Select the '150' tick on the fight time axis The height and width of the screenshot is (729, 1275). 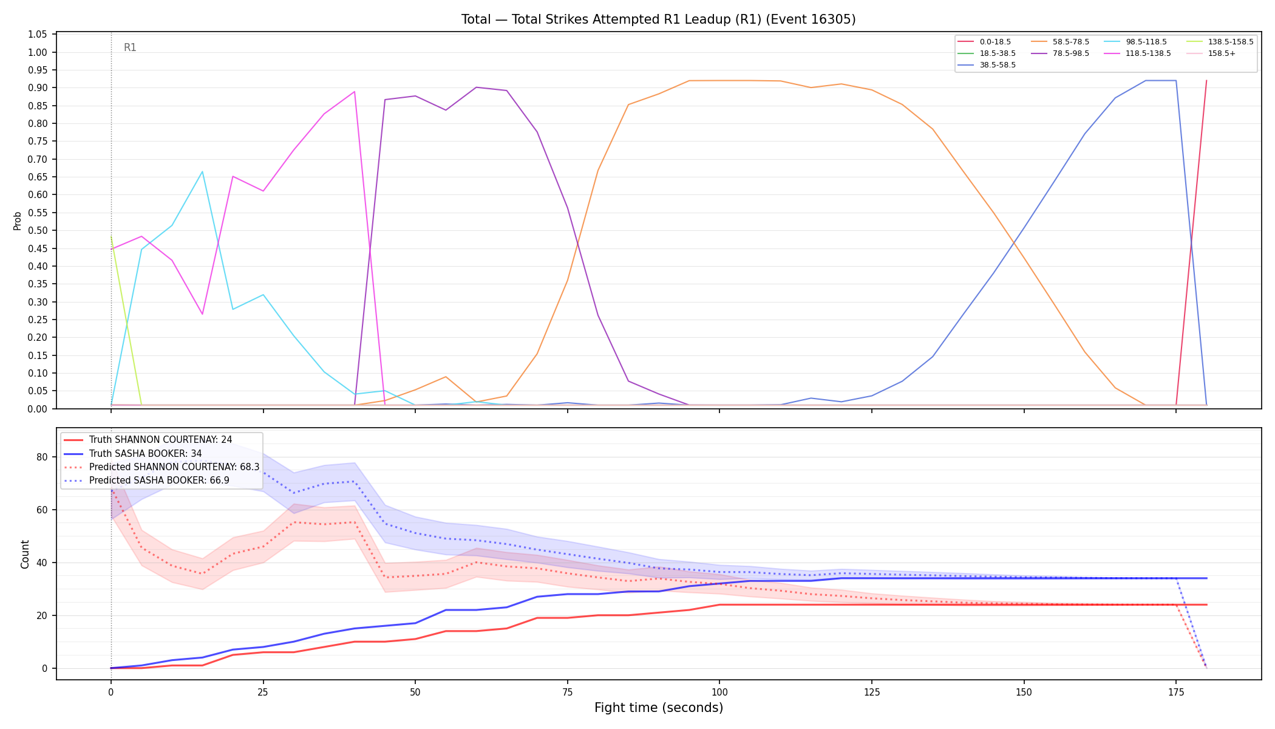(x=1024, y=691)
